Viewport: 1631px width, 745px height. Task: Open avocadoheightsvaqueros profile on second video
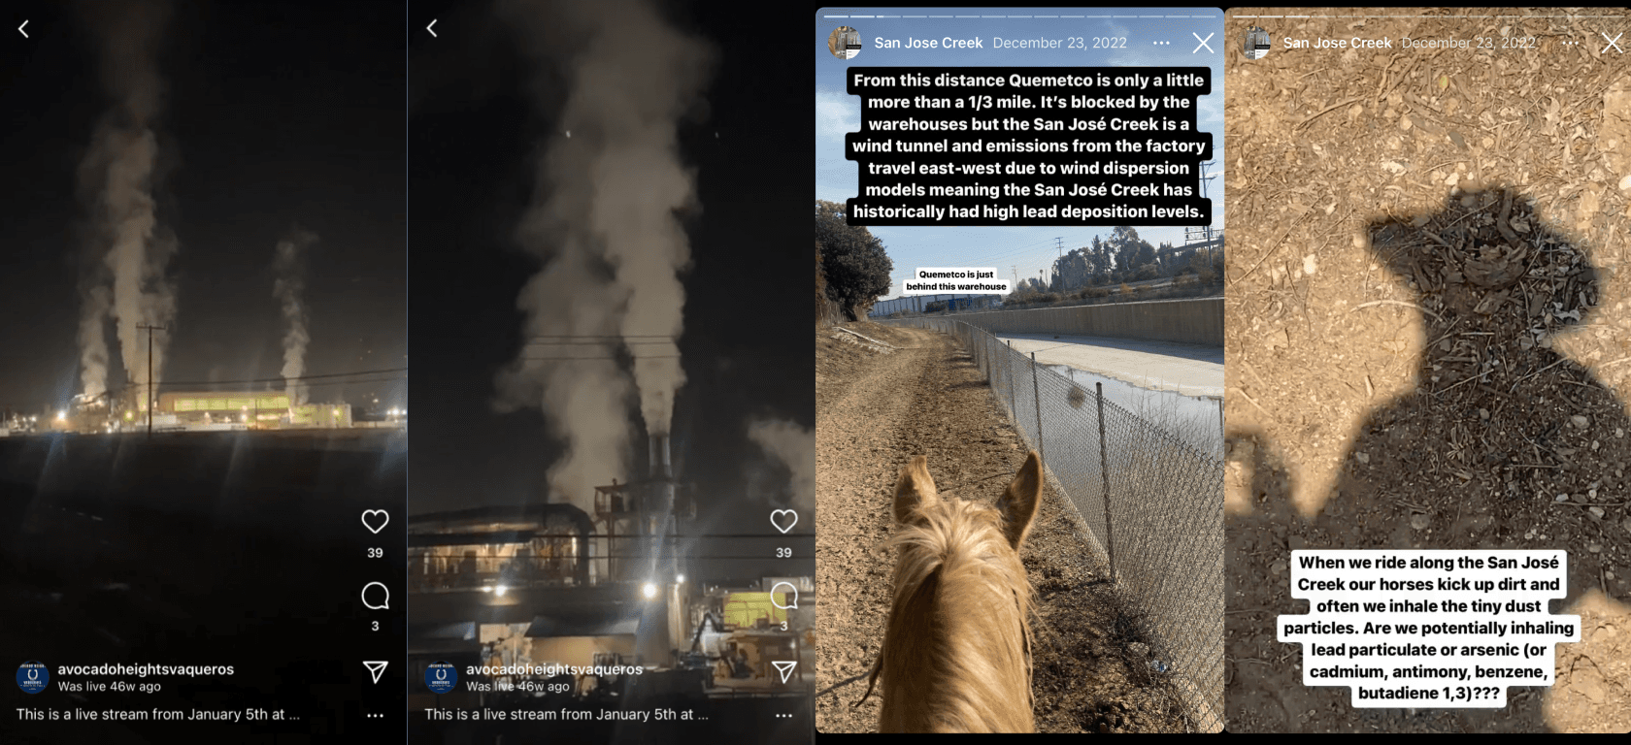coord(554,669)
